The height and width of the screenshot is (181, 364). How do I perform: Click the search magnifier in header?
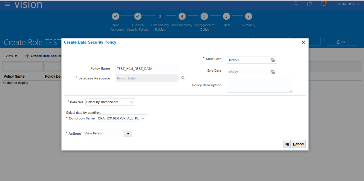click(296, 4)
